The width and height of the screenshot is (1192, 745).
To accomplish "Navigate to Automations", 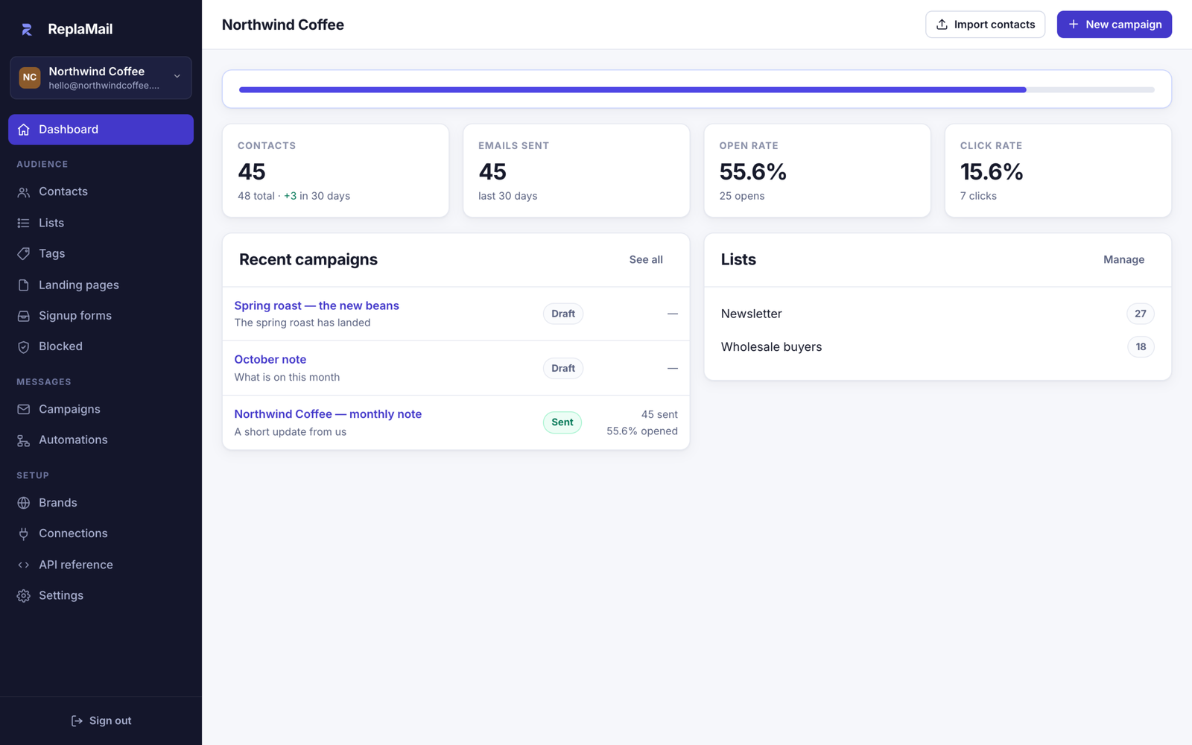I will [x=101, y=440].
